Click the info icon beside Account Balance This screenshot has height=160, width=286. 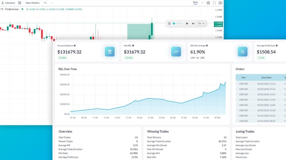point(75,46)
